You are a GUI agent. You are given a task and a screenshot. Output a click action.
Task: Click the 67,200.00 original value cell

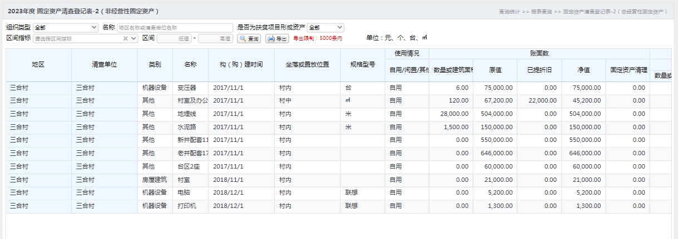495,101
